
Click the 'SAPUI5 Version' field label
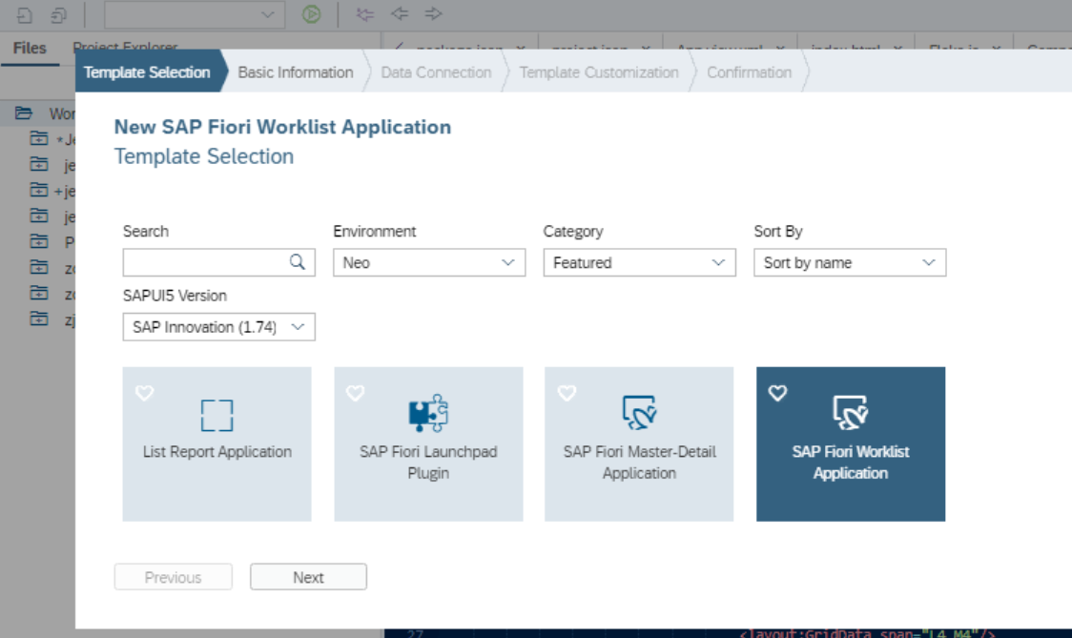coord(175,296)
